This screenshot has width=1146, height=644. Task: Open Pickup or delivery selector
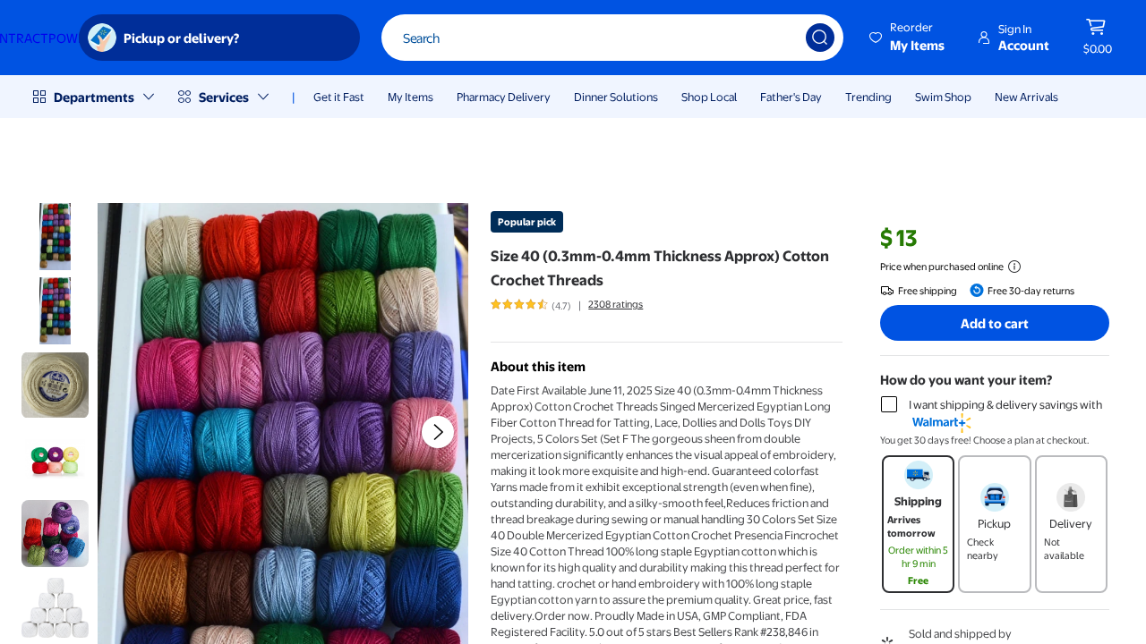(x=219, y=38)
